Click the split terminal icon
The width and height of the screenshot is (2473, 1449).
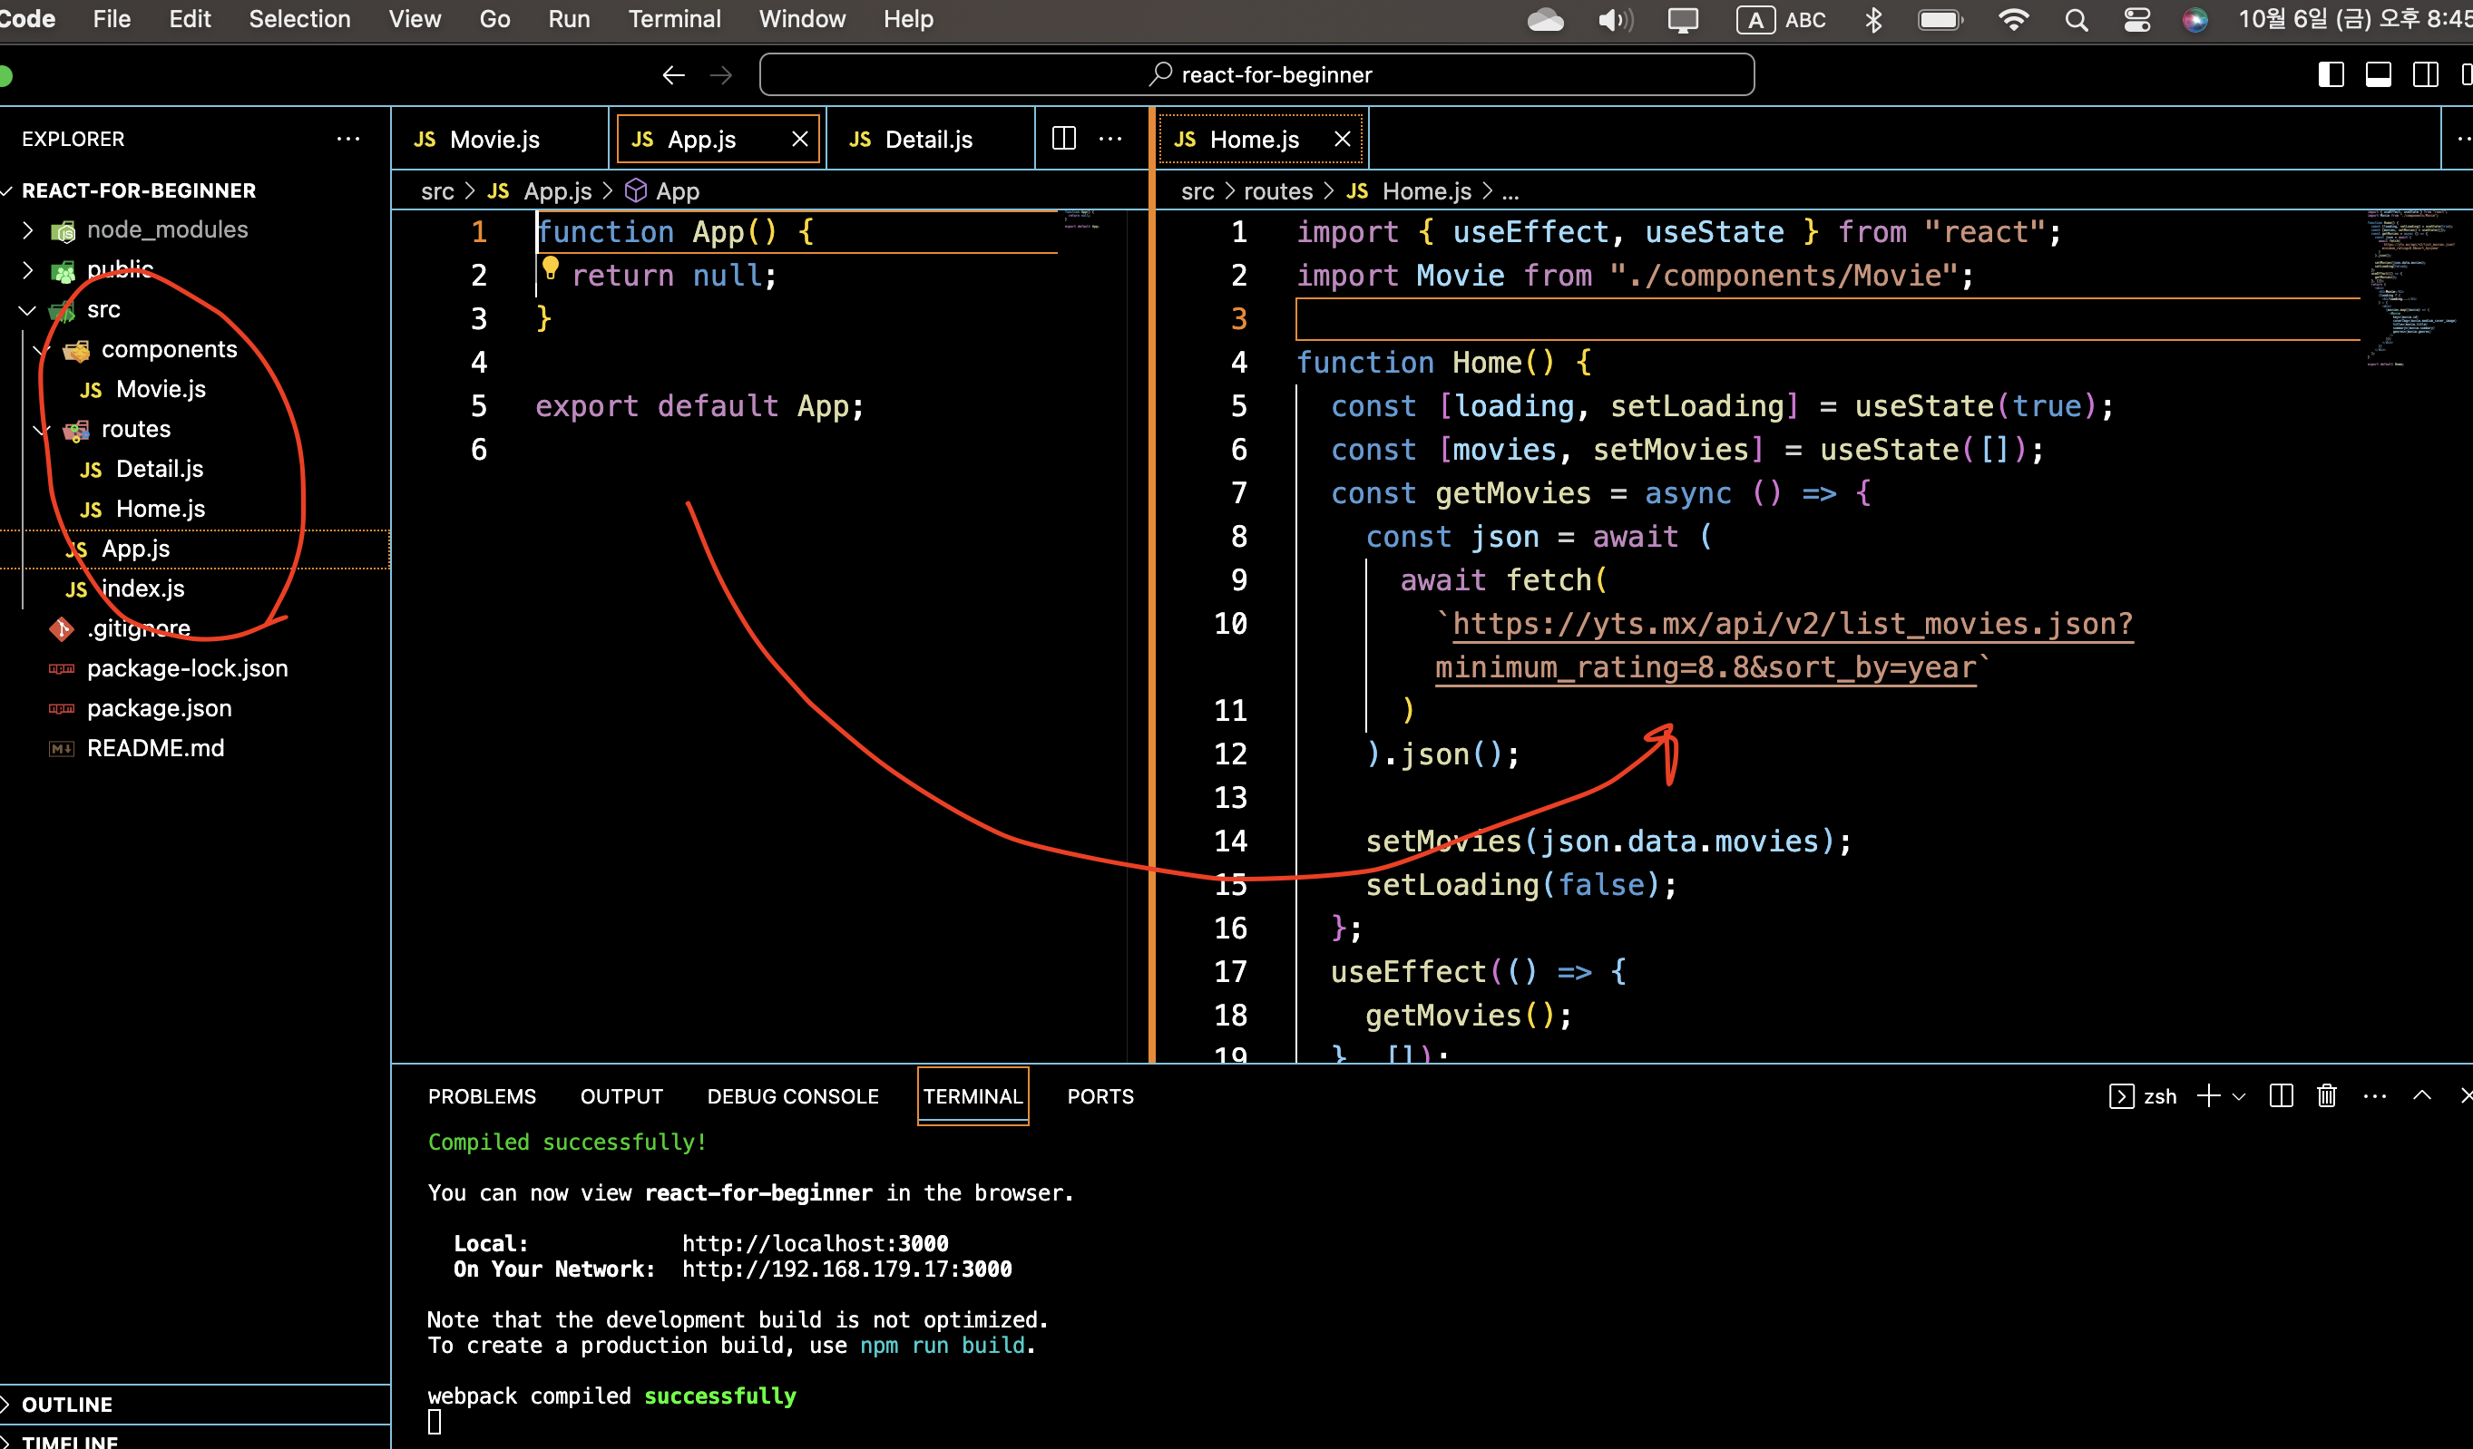click(x=2281, y=1096)
